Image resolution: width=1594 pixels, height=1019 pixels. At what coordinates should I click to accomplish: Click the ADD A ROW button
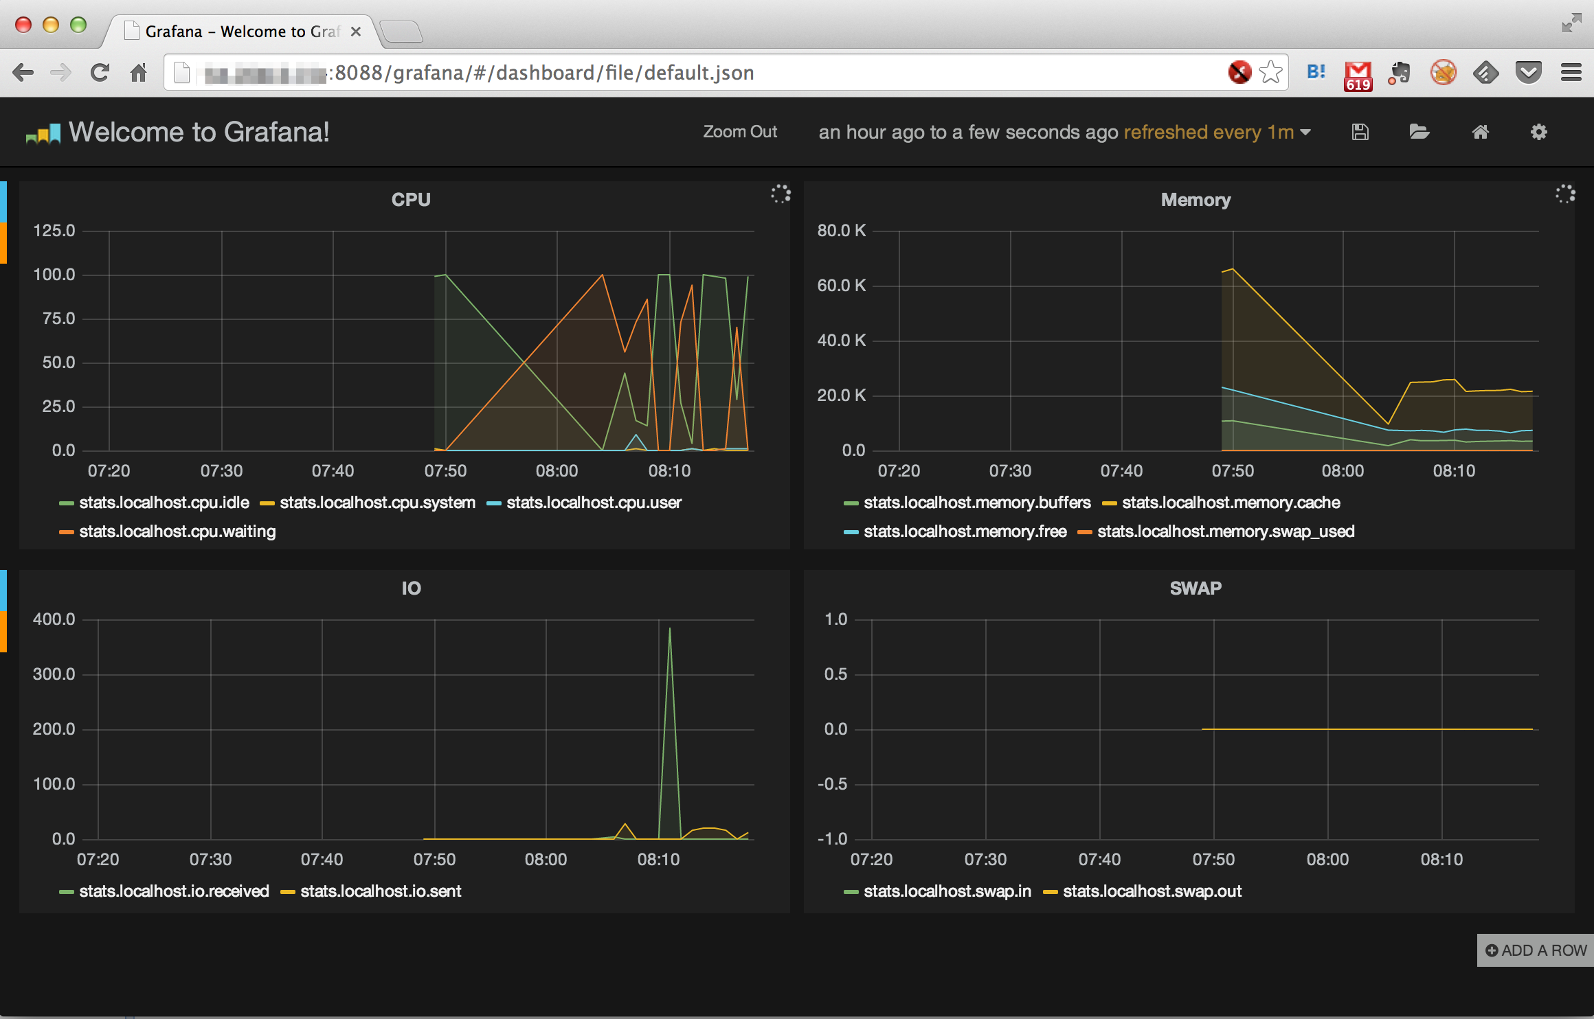[x=1536, y=950]
